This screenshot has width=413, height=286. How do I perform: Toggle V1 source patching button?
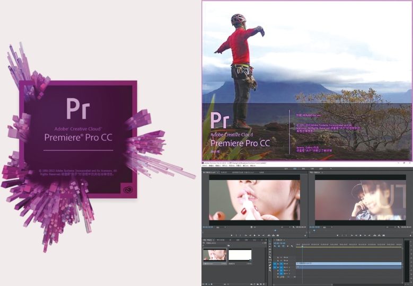click(275, 264)
